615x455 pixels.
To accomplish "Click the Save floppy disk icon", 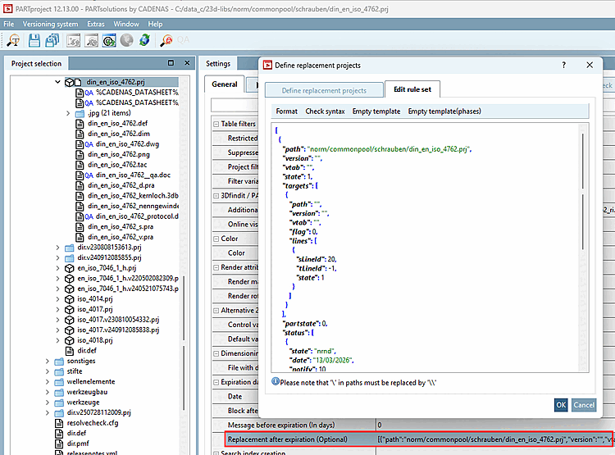I will (34, 40).
